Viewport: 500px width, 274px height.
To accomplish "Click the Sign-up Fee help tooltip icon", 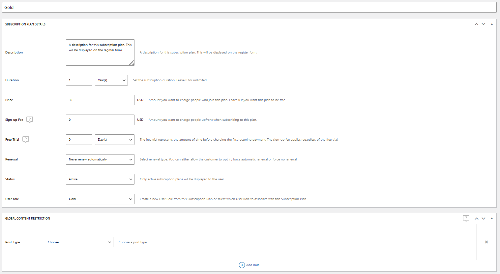I will (30, 120).
